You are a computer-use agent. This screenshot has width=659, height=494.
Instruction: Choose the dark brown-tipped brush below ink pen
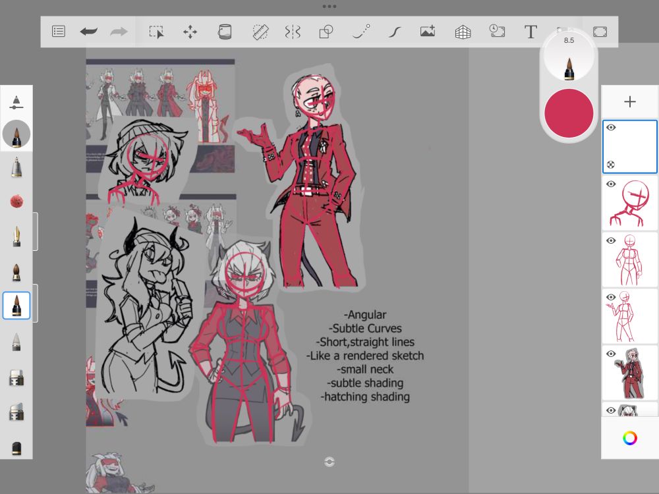(16, 272)
